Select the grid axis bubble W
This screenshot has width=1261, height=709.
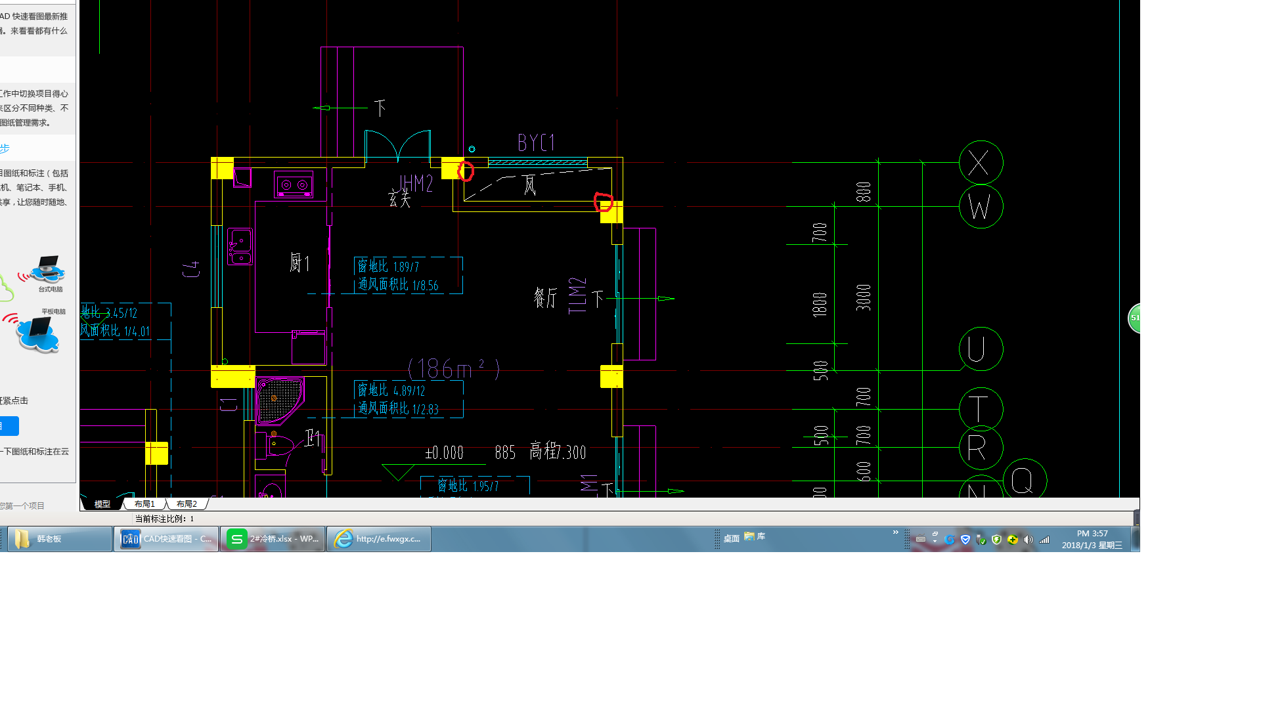click(981, 207)
